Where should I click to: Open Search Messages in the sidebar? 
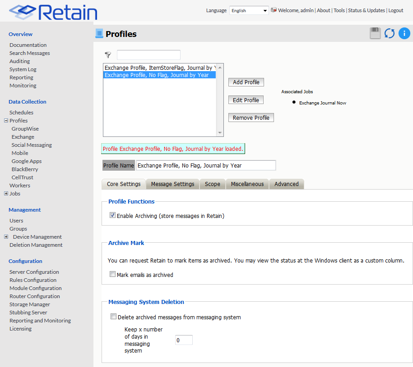(x=29, y=53)
